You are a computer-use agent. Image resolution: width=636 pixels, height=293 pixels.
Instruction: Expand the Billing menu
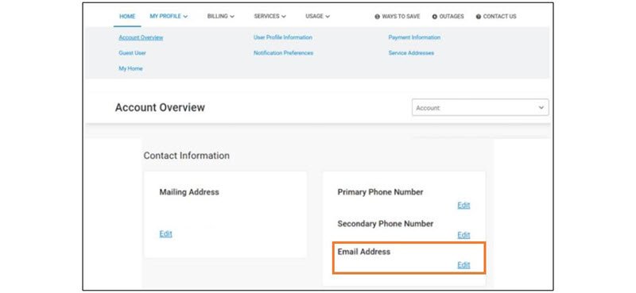click(221, 16)
